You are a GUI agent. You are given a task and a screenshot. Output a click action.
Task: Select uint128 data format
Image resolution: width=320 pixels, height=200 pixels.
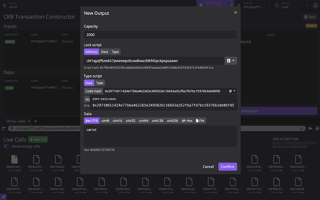157,120
